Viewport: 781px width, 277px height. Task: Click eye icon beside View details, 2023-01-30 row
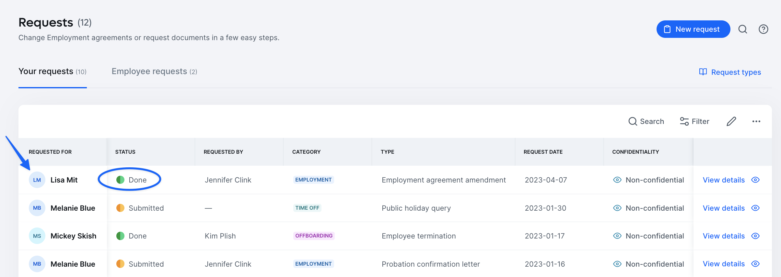[755, 208]
